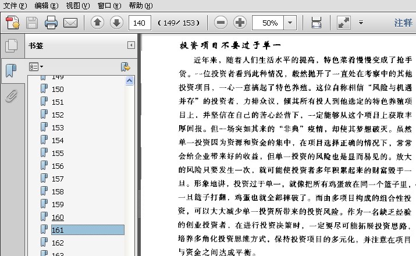Click the page number field showing 140
The image size is (416, 256).
coord(140,23)
